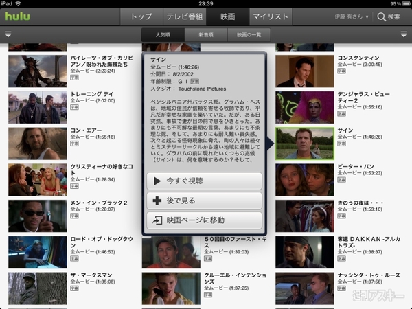Click the arrow icon on 映画ページに移動
This screenshot has width=412, height=309.
point(157,220)
